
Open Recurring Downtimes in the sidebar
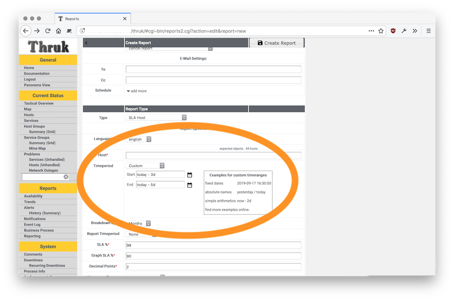[47, 265]
